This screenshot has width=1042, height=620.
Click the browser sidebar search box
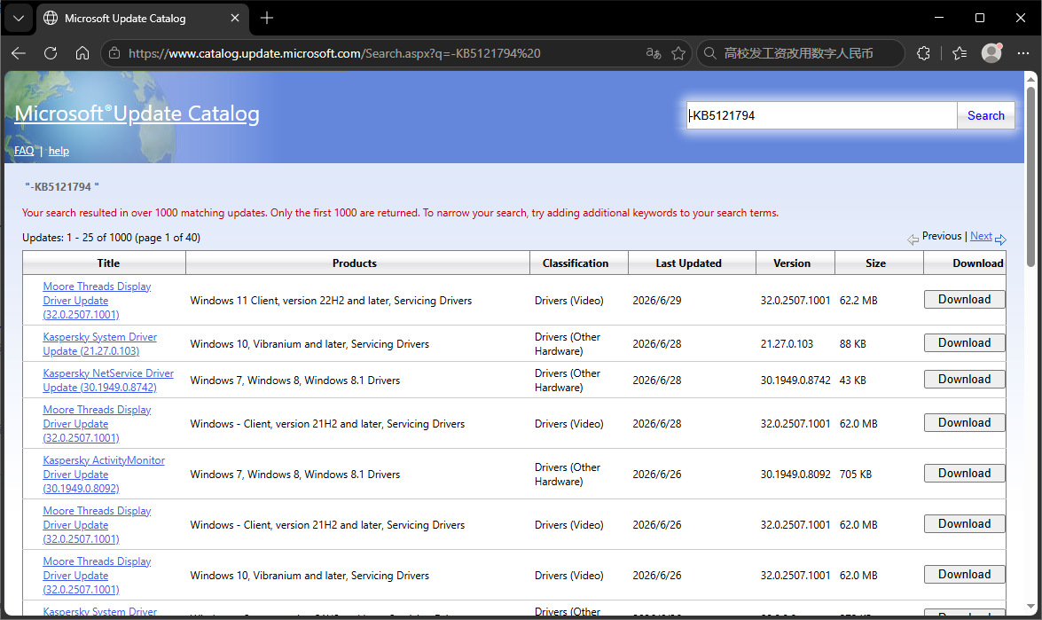pos(801,53)
